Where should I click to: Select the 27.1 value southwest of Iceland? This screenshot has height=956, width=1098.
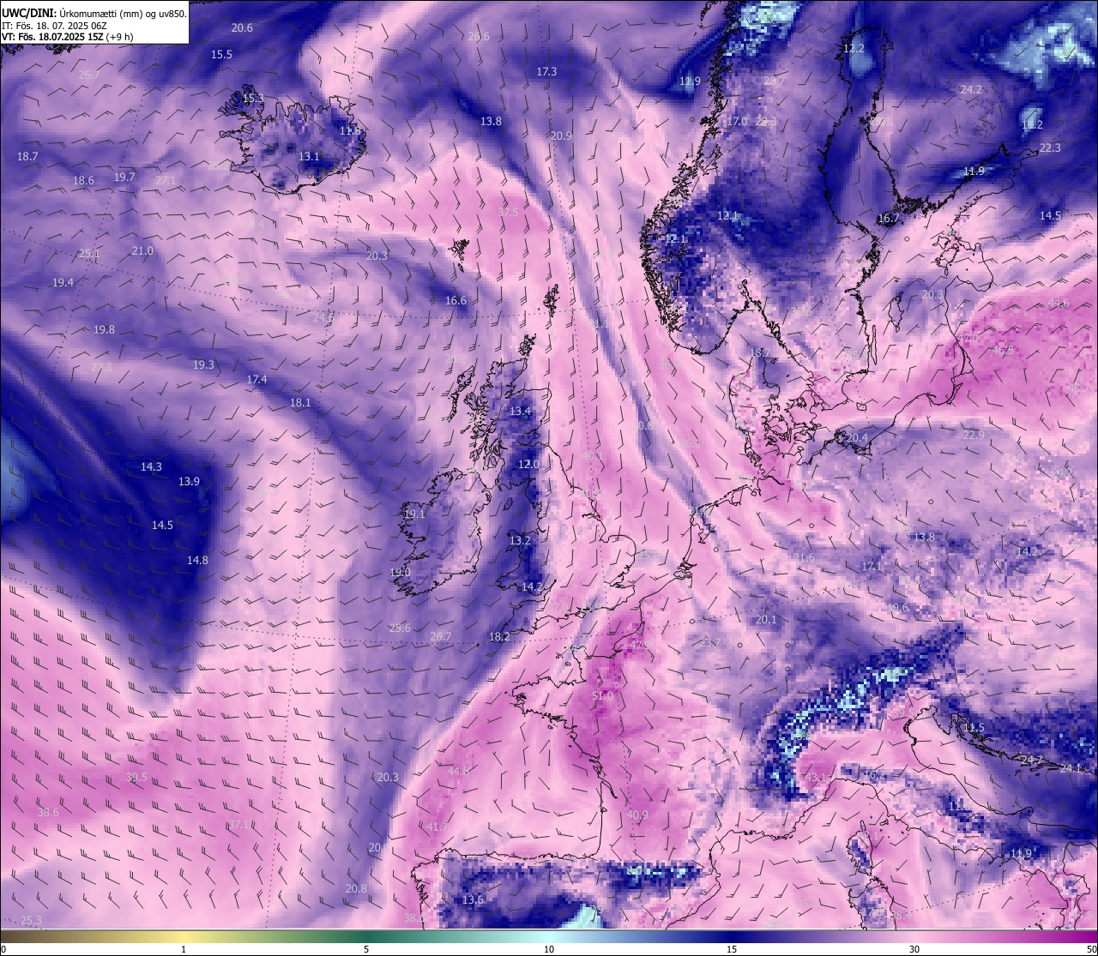(166, 180)
